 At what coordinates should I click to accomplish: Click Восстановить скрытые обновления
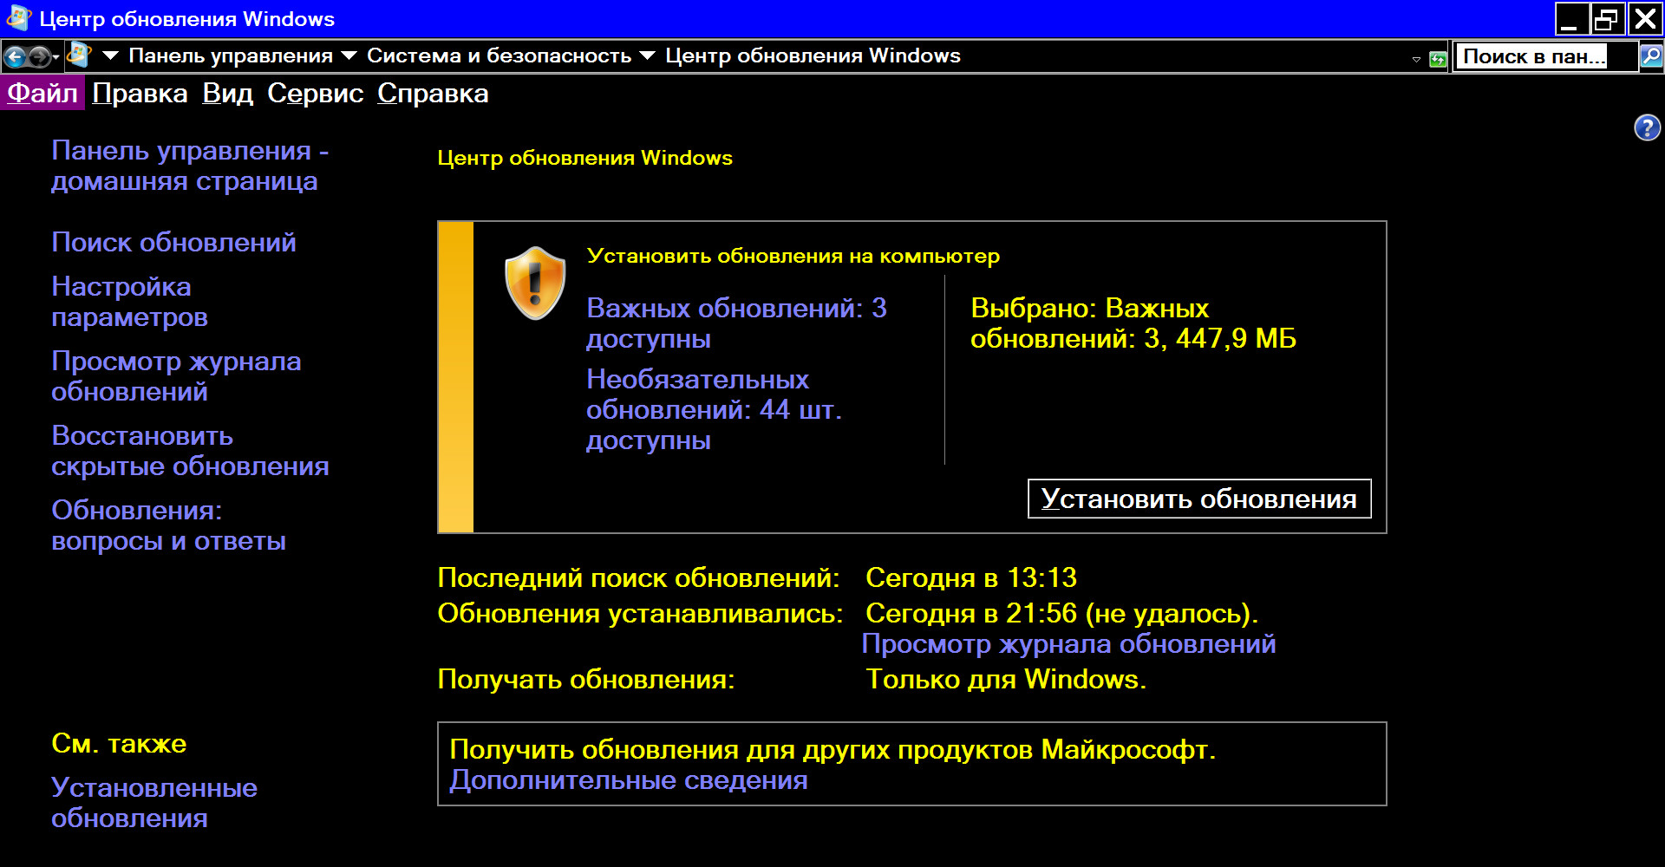point(190,451)
